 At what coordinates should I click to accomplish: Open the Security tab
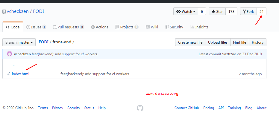(x=174, y=27)
